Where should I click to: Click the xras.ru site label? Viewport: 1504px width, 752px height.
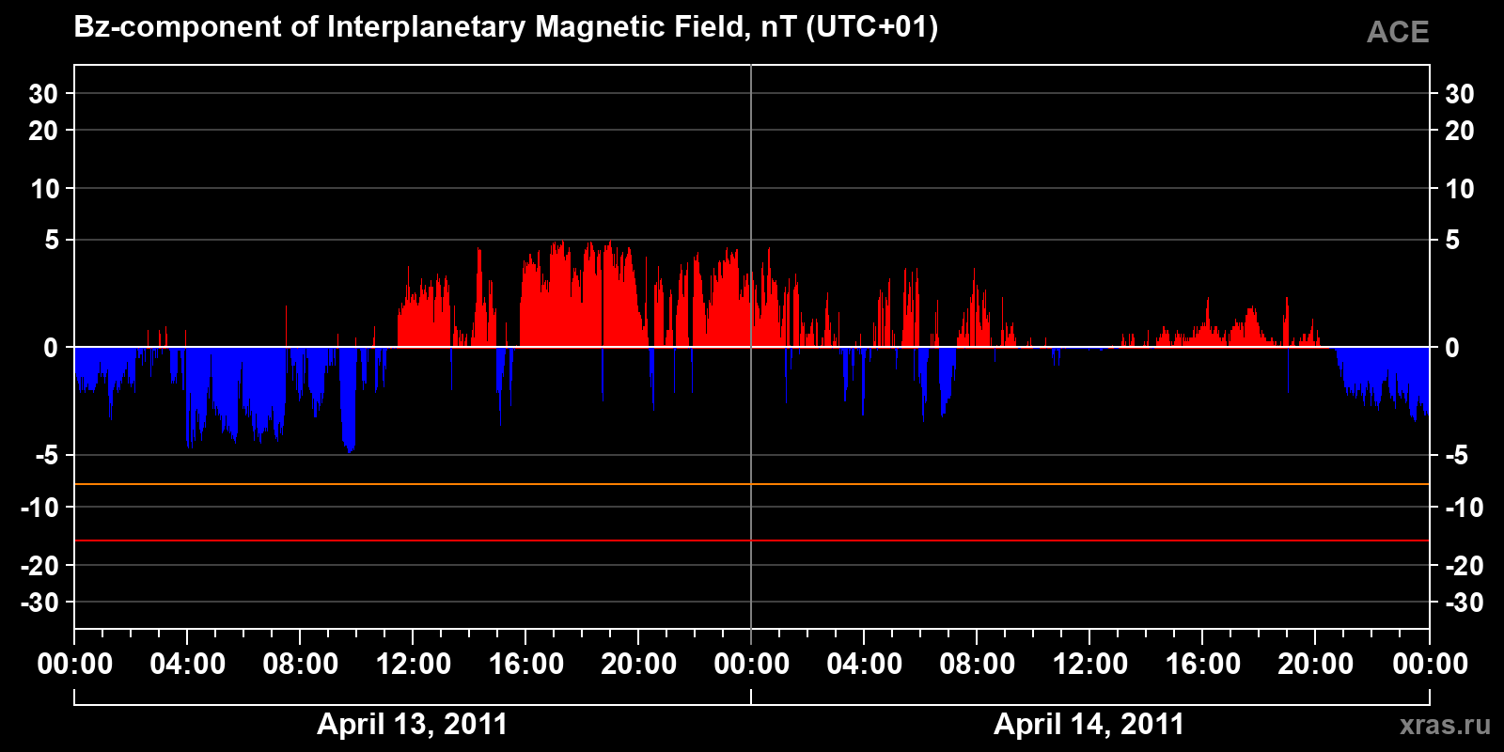tap(1445, 725)
